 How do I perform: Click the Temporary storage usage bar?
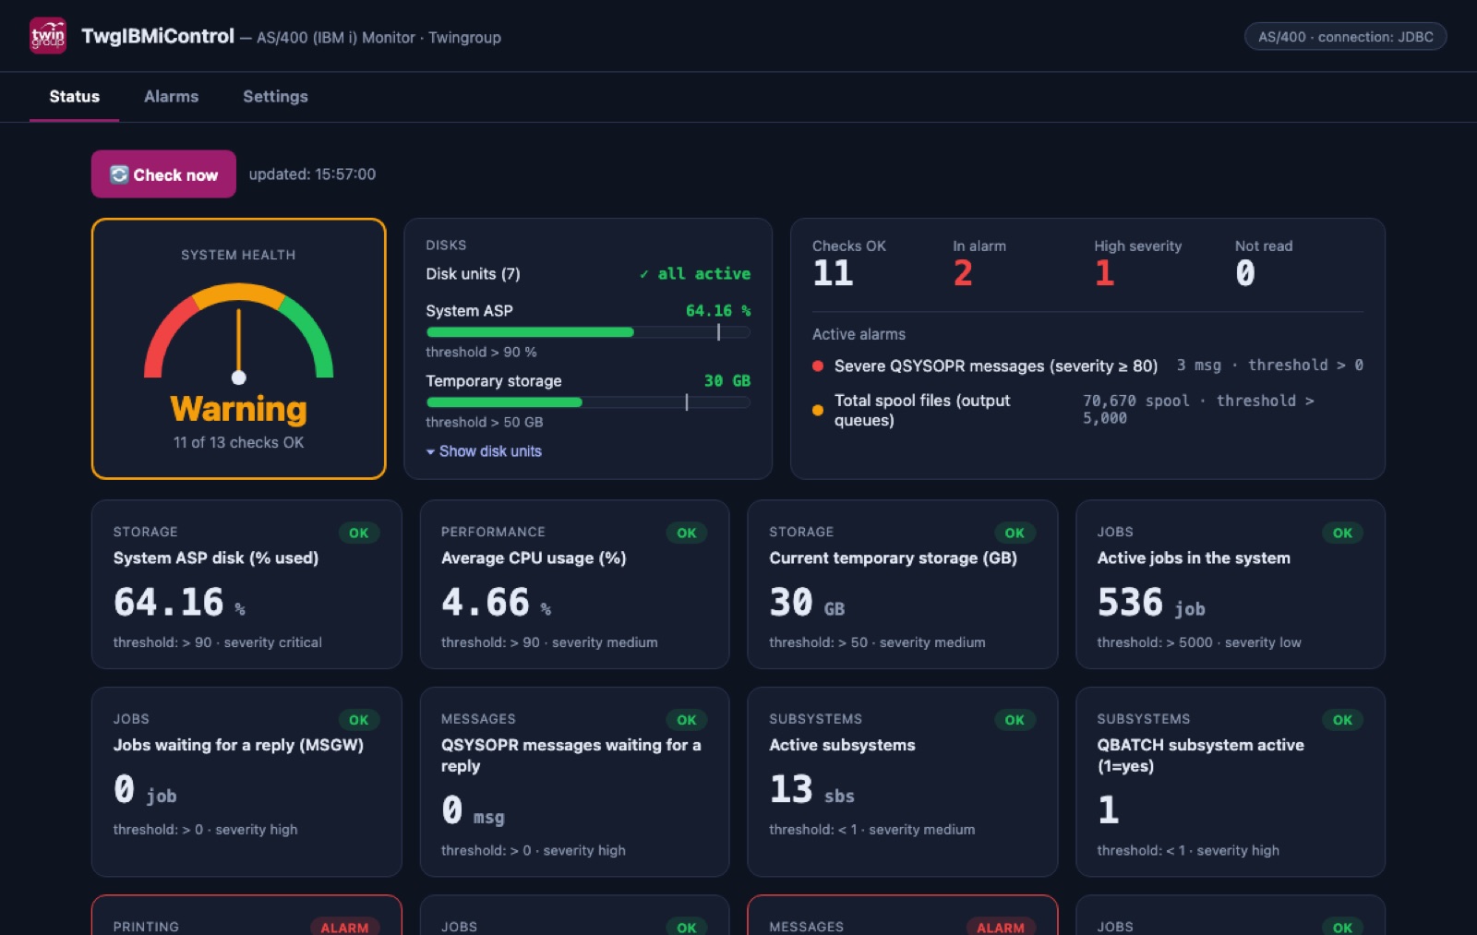pos(588,402)
